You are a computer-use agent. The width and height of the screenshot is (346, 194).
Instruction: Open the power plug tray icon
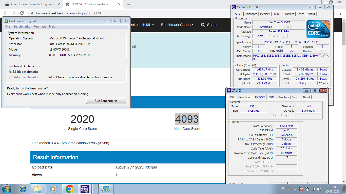307,189
